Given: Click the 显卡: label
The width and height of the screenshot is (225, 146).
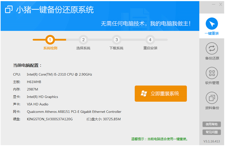Looking at the screenshot, I should (x=16, y=97).
